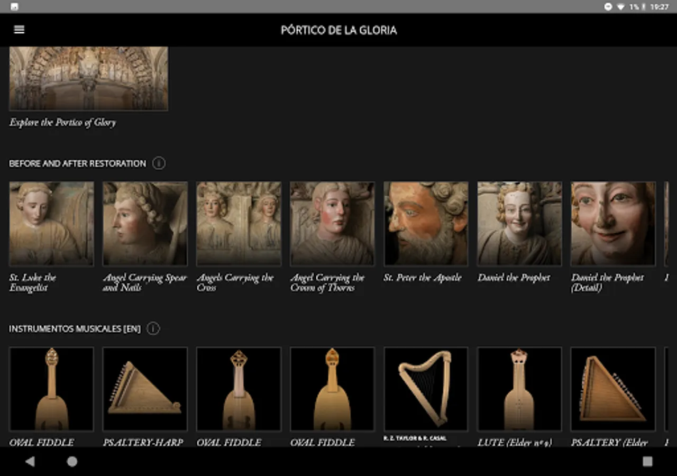This screenshot has width=677, height=476.
Task: Open Angel Carrying Spear and Nails image
Action: pos(145,224)
